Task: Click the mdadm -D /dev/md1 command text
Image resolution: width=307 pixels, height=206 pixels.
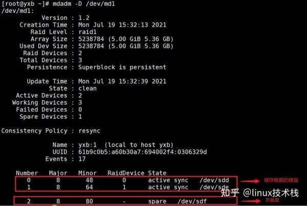Action: (83, 4)
